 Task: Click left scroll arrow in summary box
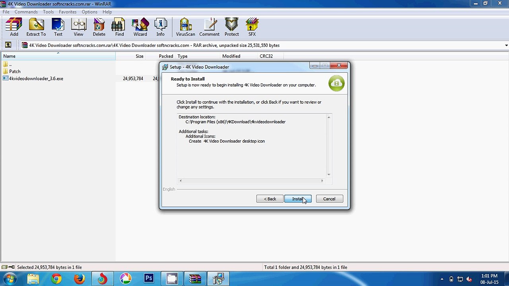point(181,181)
